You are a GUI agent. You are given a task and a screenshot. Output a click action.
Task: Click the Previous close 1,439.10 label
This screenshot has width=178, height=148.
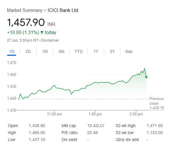156,103
